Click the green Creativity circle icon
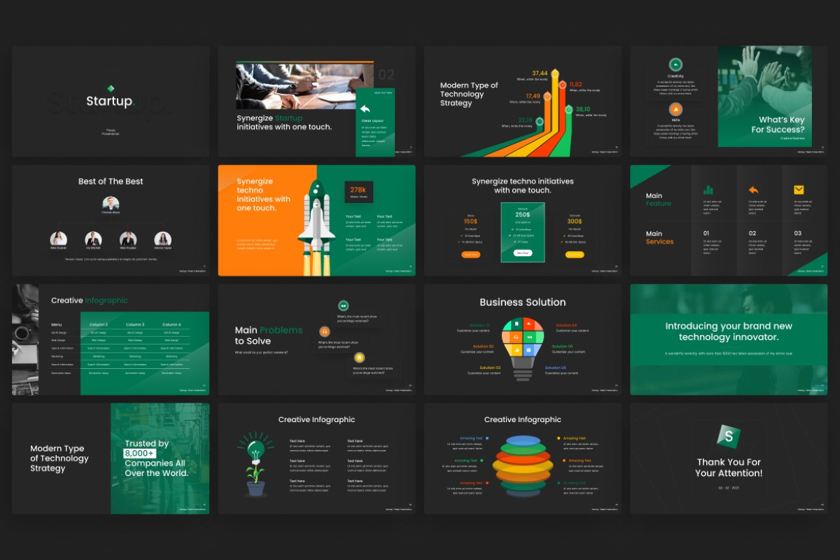Viewport: 840px width, 560px height. (x=675, y=64)
